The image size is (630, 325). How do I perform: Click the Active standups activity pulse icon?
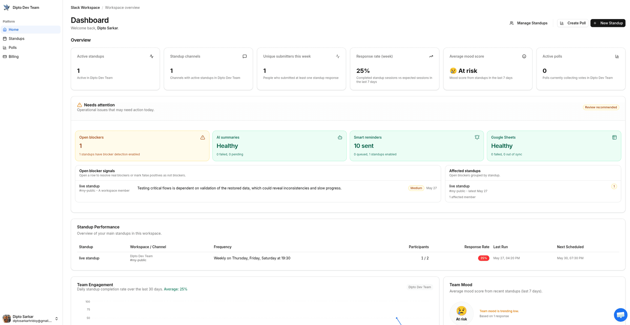click(x=152, y=56)
